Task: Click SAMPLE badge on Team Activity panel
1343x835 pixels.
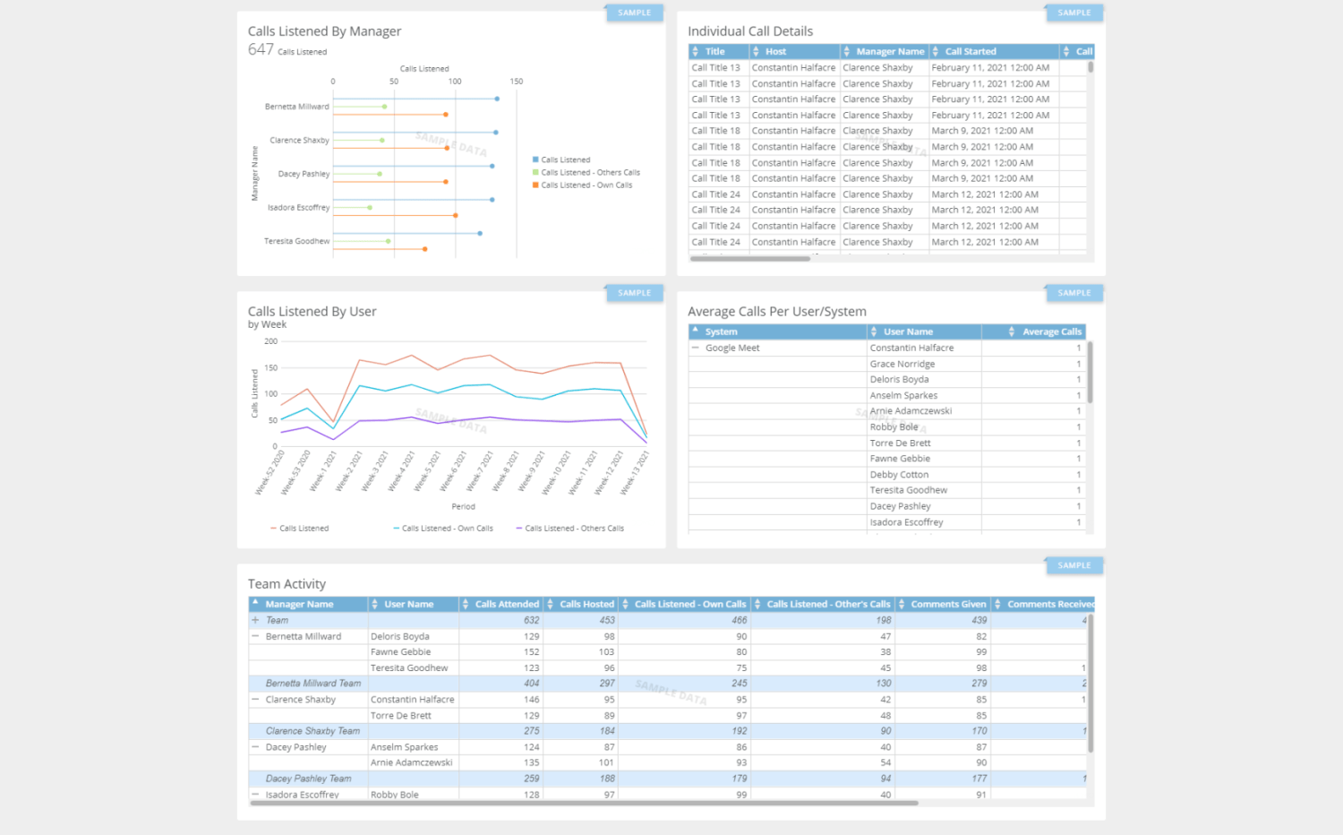Action: pos(1074,566)
